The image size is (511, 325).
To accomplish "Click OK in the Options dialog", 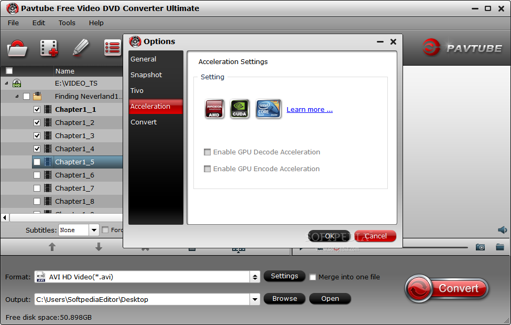I will click(330, 236).
